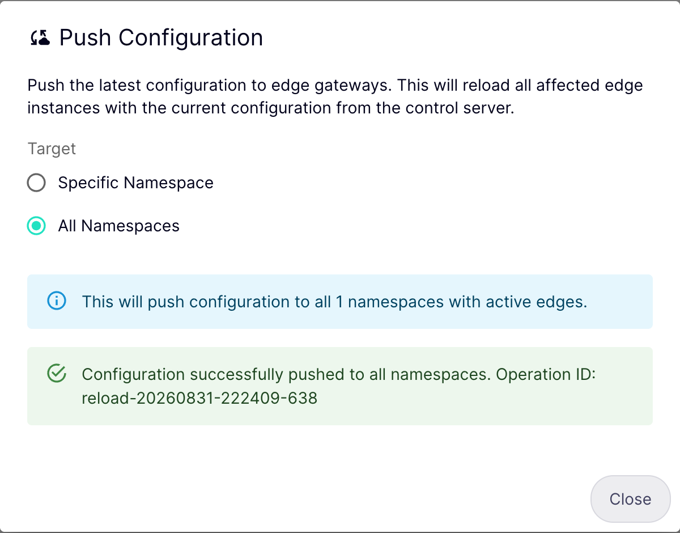Click the Target section label

pyautogui.click(x=52, y=149)
